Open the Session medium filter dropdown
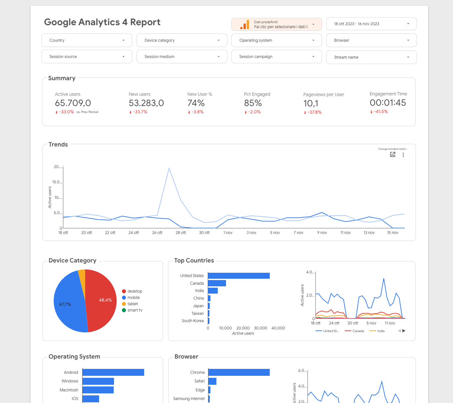Image resolution: width=453 pixels, height=403 pixels. (182, 57)
